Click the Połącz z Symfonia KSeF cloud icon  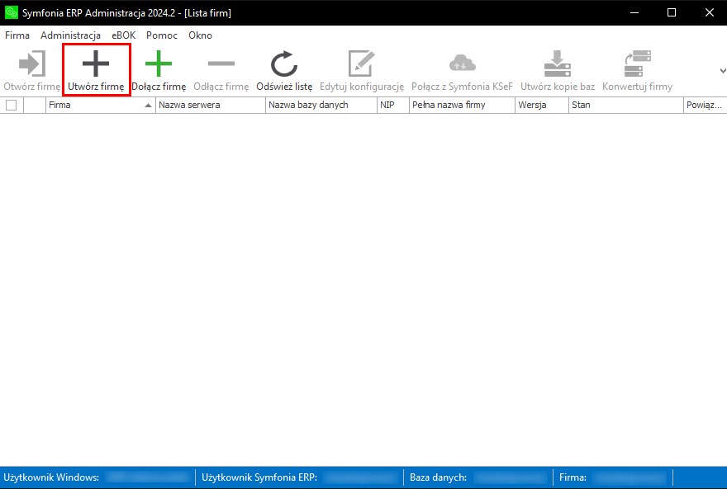[463, 63]
